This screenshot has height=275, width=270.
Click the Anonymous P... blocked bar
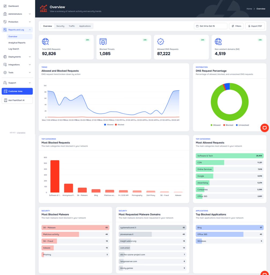(68, 188)
